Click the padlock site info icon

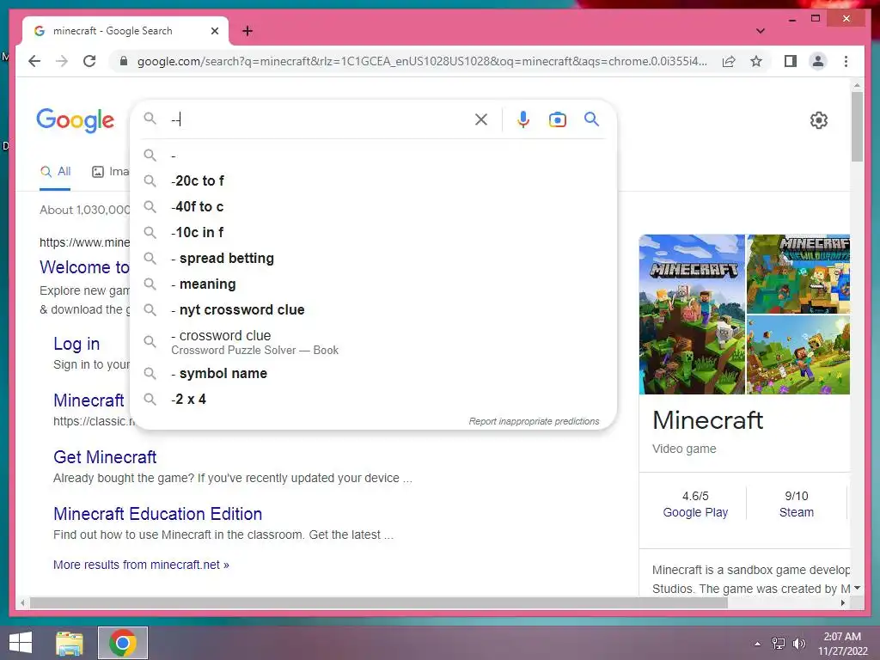pyautogui.click(x=124, y=61)
